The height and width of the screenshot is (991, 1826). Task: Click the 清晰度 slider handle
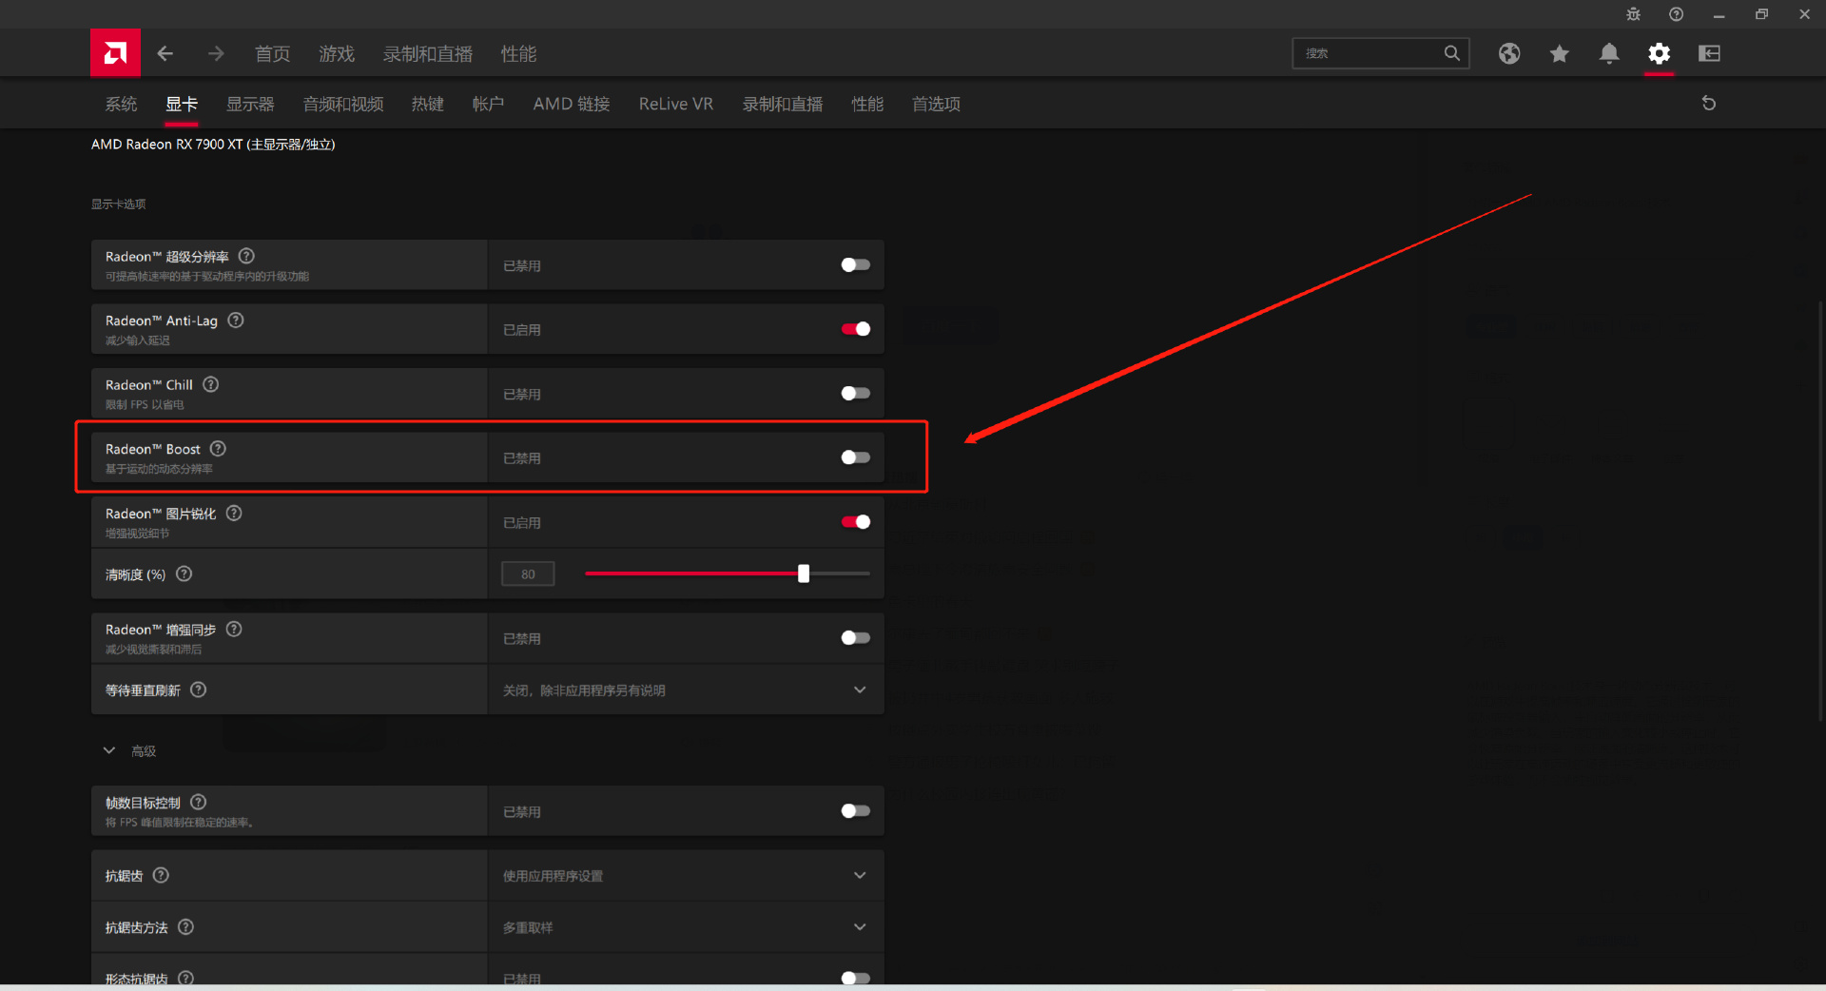pos(804,573)
